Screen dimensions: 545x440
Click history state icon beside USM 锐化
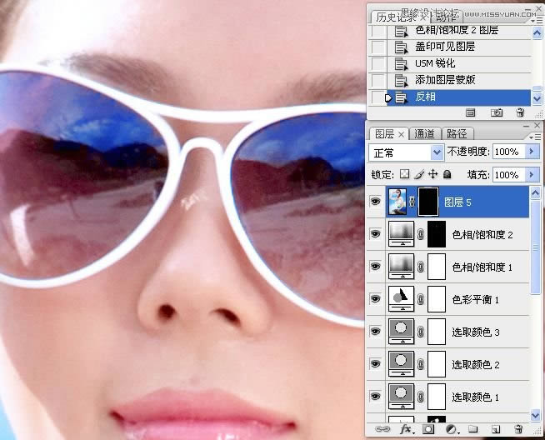pyautogui.click(x=401, y=64)
